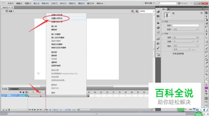Select the Pencil tool

(206, 45)
